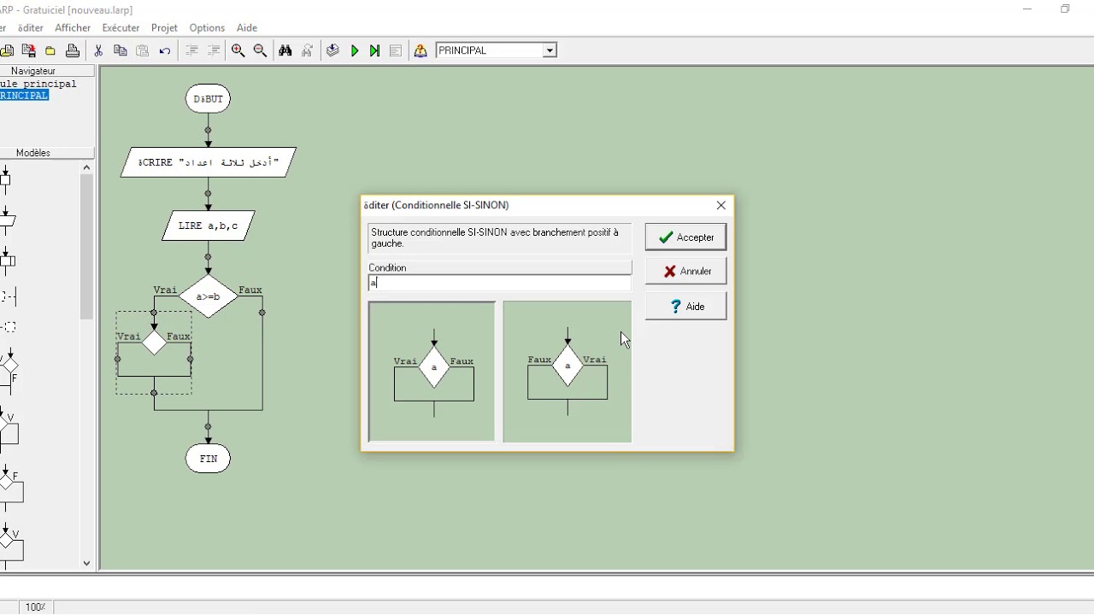Click the Aide button in dialog
1094x615 pixels.
[x=685, y=306]
